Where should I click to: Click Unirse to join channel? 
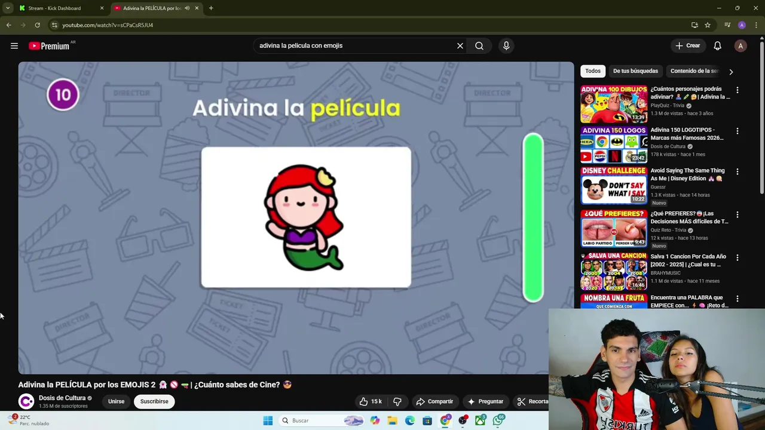[116, 401]
